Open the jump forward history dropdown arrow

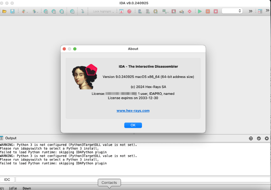(x=38, y=12)
